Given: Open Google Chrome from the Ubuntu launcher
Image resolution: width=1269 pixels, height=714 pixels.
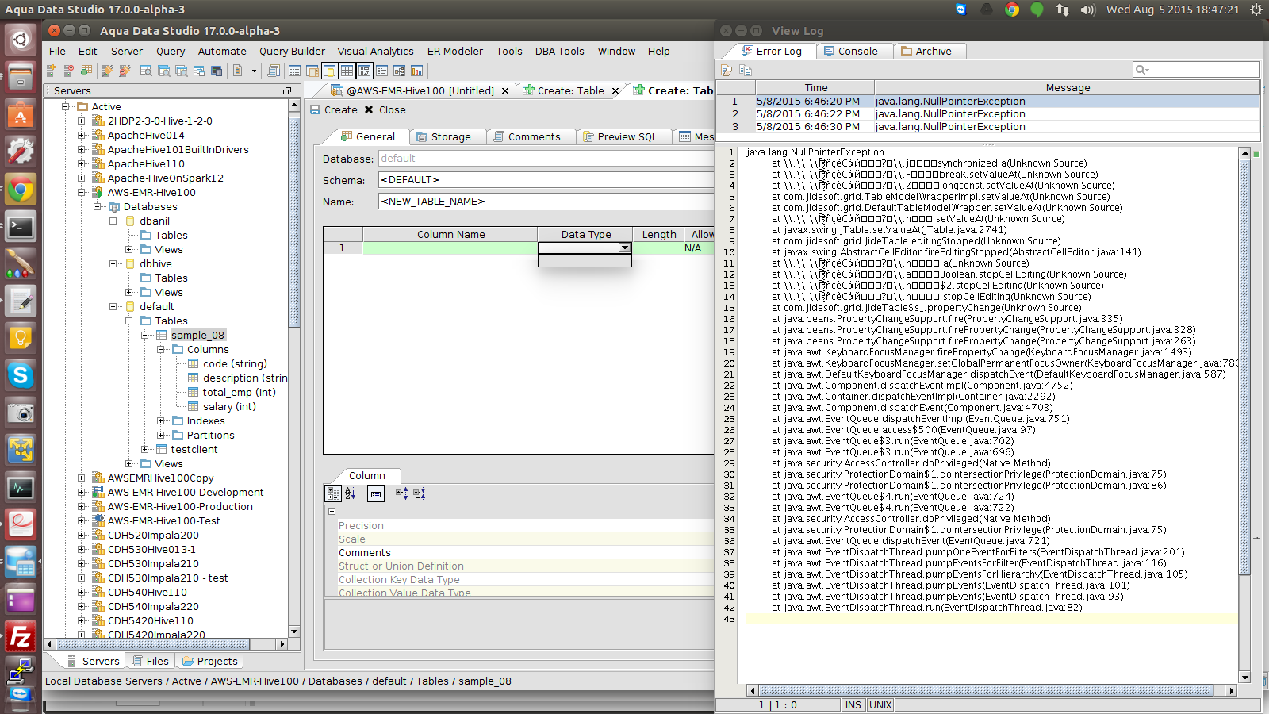Looking at the screenshot, I should (x=21, y=189).
